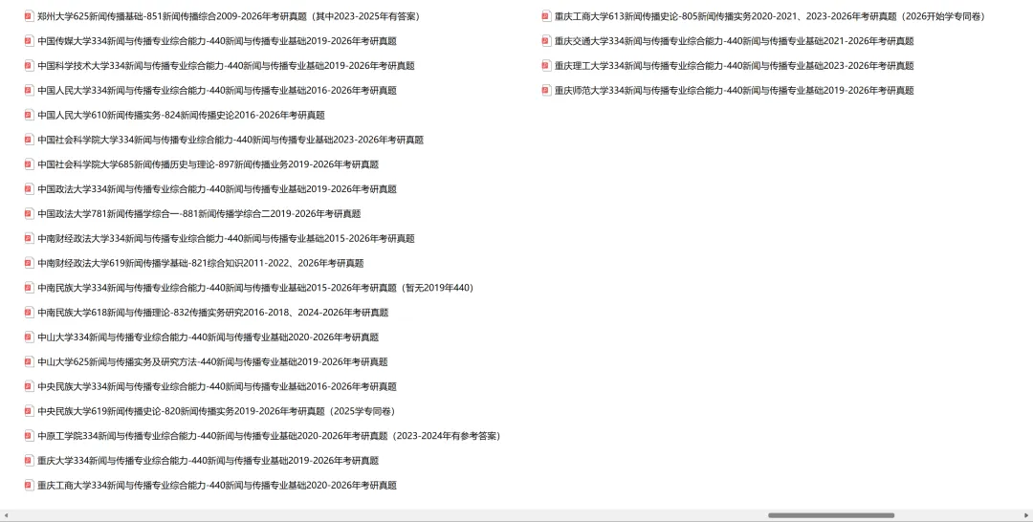Select file name 中国社会科学院大学334 2023-2026年考研真题
The image size is (1033, 522).
coord(231,140)
